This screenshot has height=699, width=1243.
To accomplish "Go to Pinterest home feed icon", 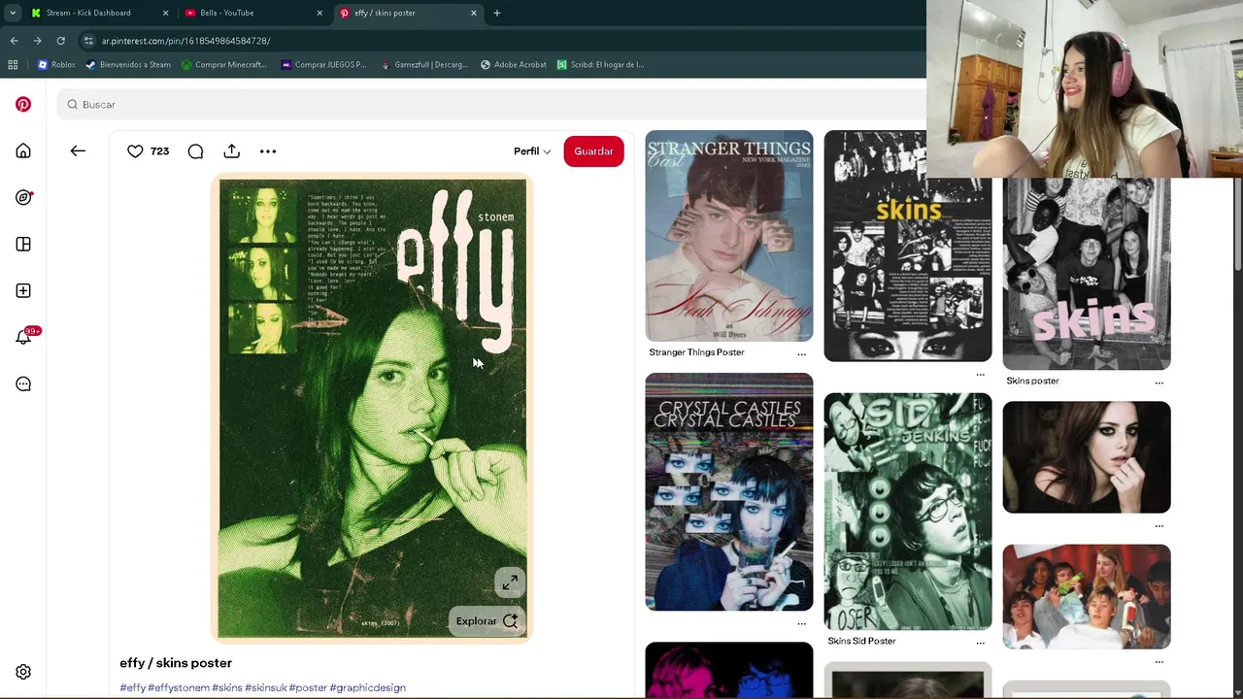I will pos(23,150).
